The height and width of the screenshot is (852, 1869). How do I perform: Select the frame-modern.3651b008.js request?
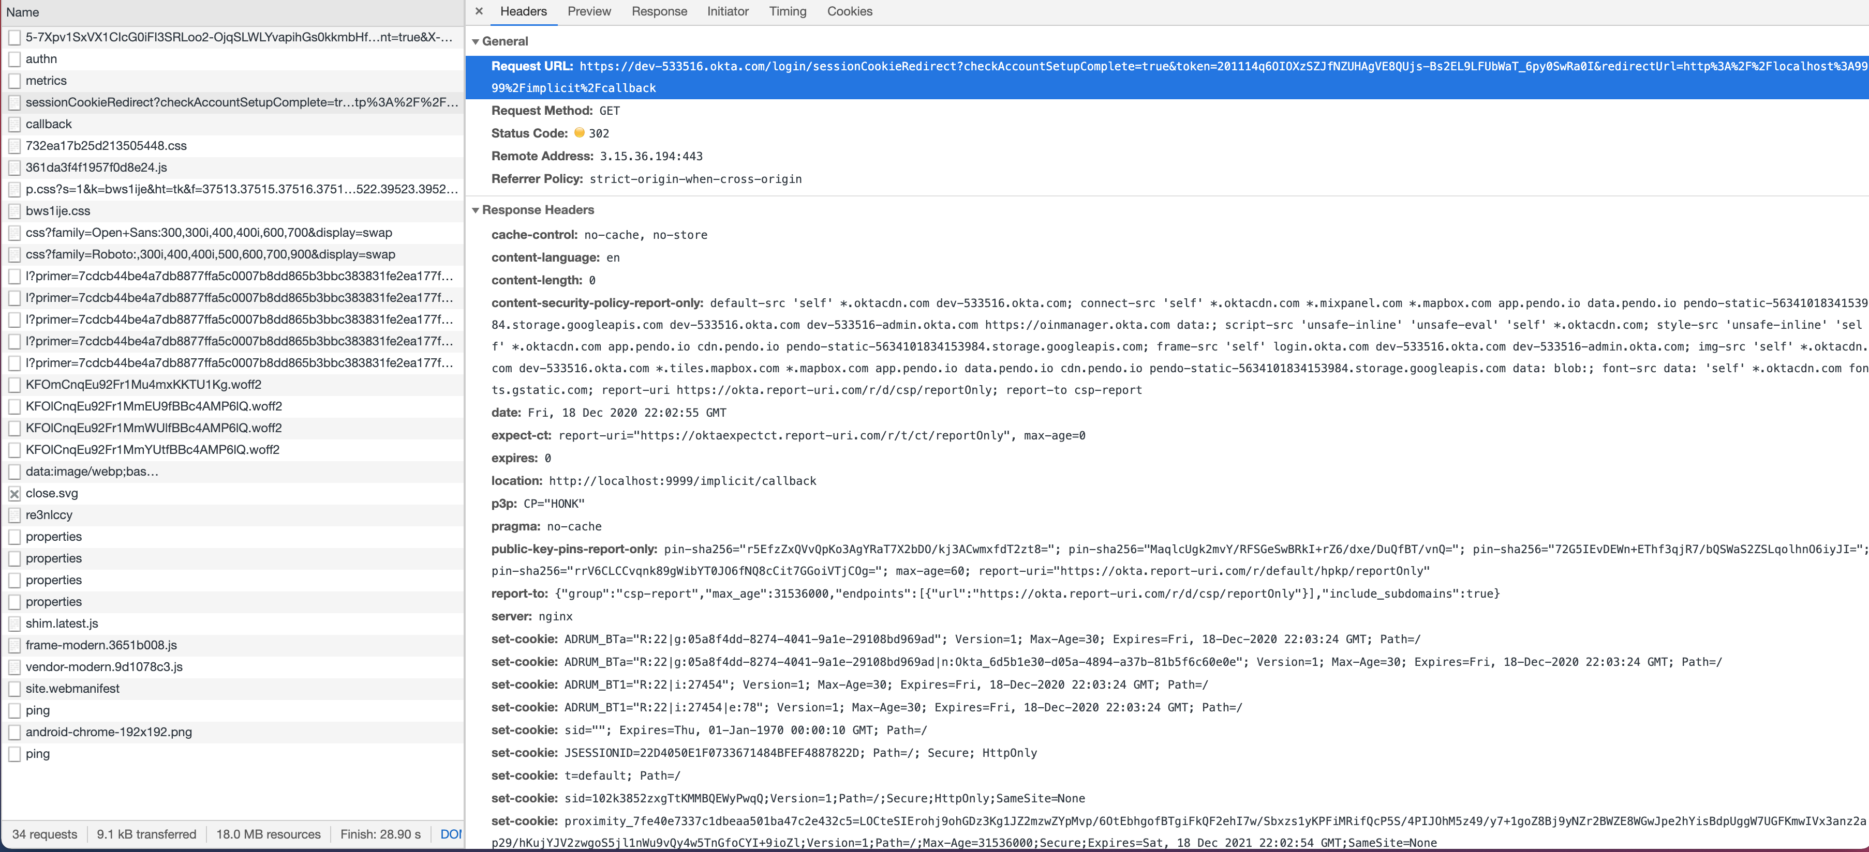pyautogui.click(x=101, y=645)
